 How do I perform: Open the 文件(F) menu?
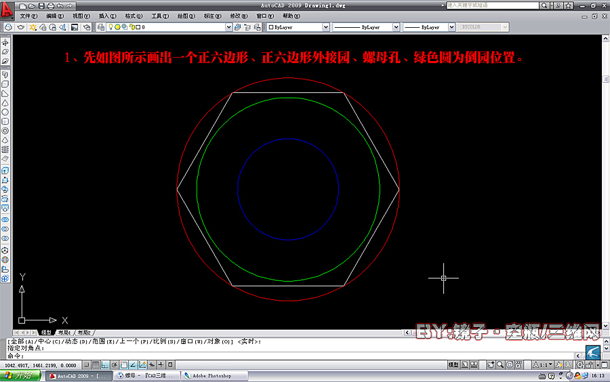click(28, 16)
